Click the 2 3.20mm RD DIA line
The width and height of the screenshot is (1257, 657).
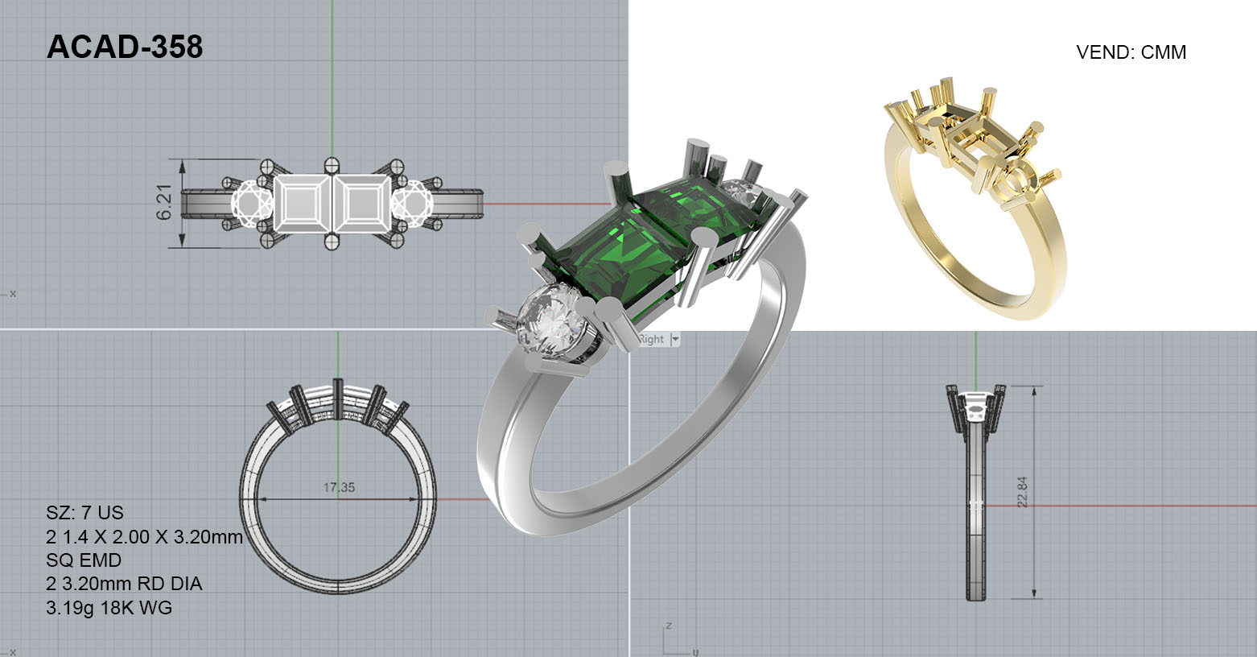(x=124, y=584)
